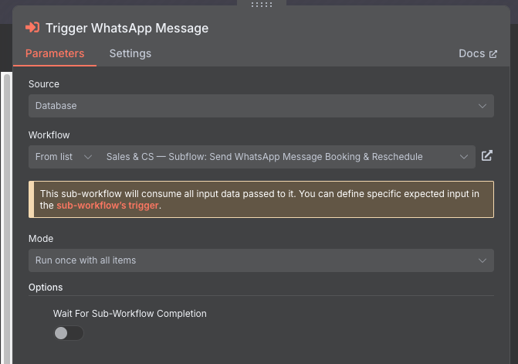
Task: Click the orange Execute Workflow node icon
Action: (32, 28)
